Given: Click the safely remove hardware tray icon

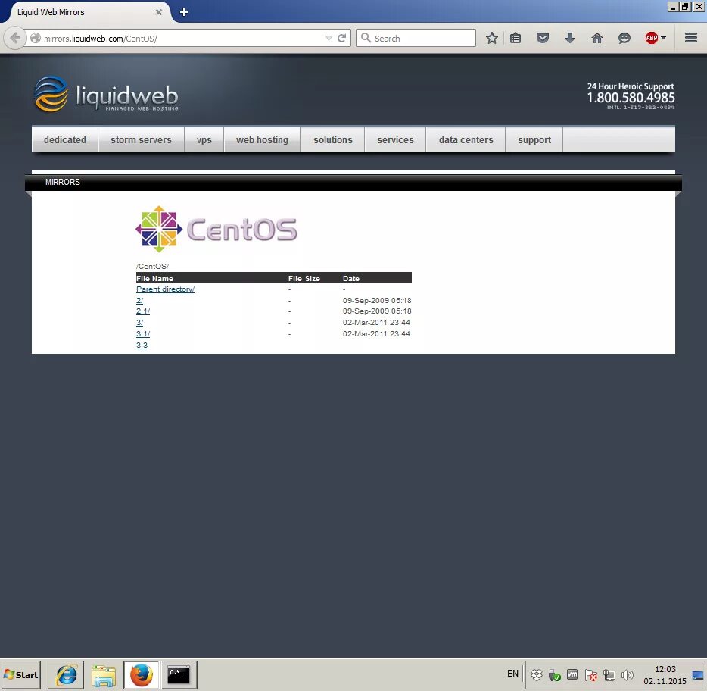Looking at the screenshot, I should (x=554, y=675).
